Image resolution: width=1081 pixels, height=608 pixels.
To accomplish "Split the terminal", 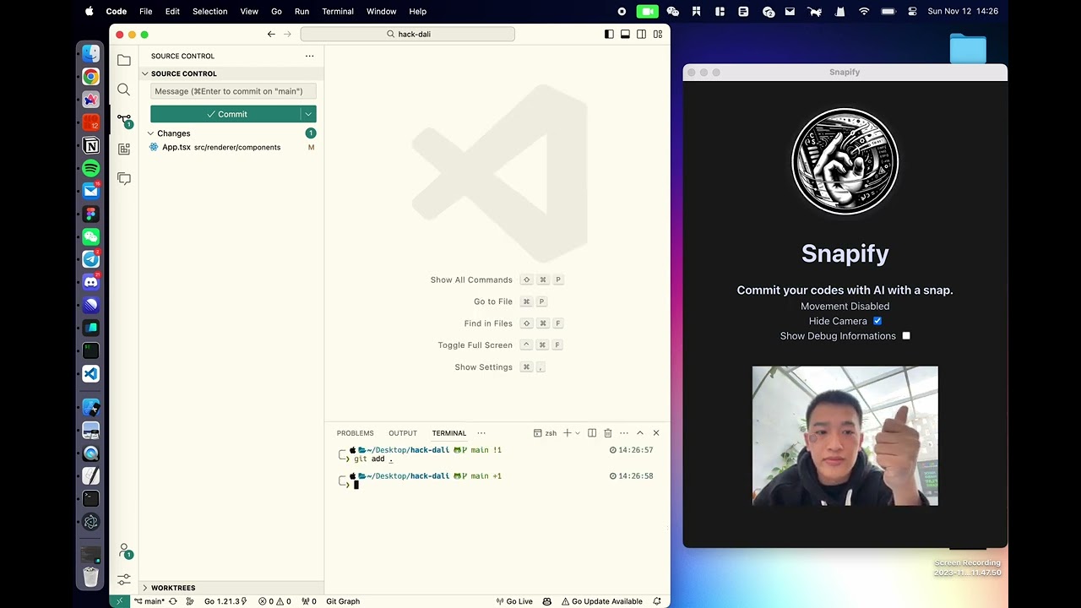I will tap(592, 433).
